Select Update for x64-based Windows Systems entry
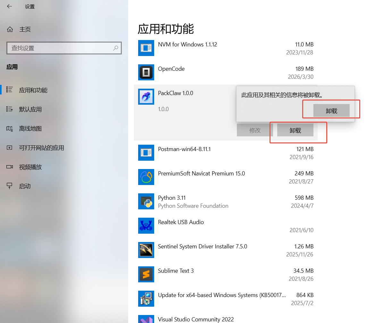This screenshot has width=391, height=323. 222,295
